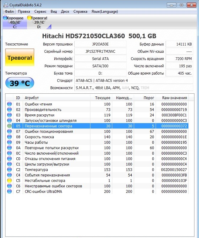Select the Ошибки чтения row text
This screenshot has width=199, height=238.
39,104
